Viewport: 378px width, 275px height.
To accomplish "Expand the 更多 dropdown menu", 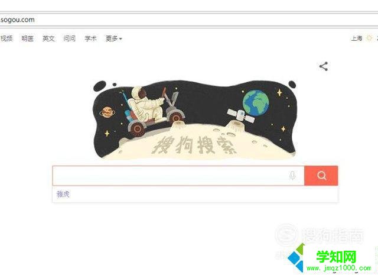I will 114,38.
